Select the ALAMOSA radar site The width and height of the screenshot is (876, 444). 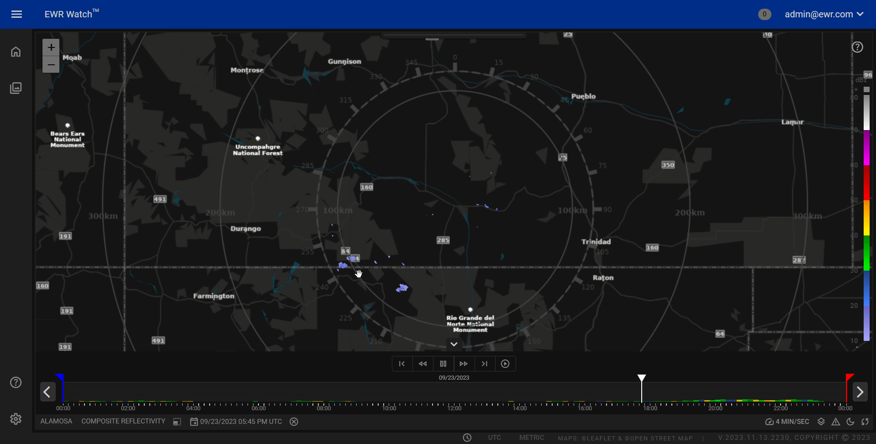tap(56, 421)
